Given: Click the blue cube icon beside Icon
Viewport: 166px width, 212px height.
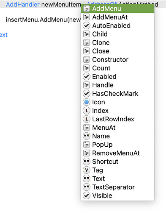Looking at the screenshot, I should click(x=87, y=102).
